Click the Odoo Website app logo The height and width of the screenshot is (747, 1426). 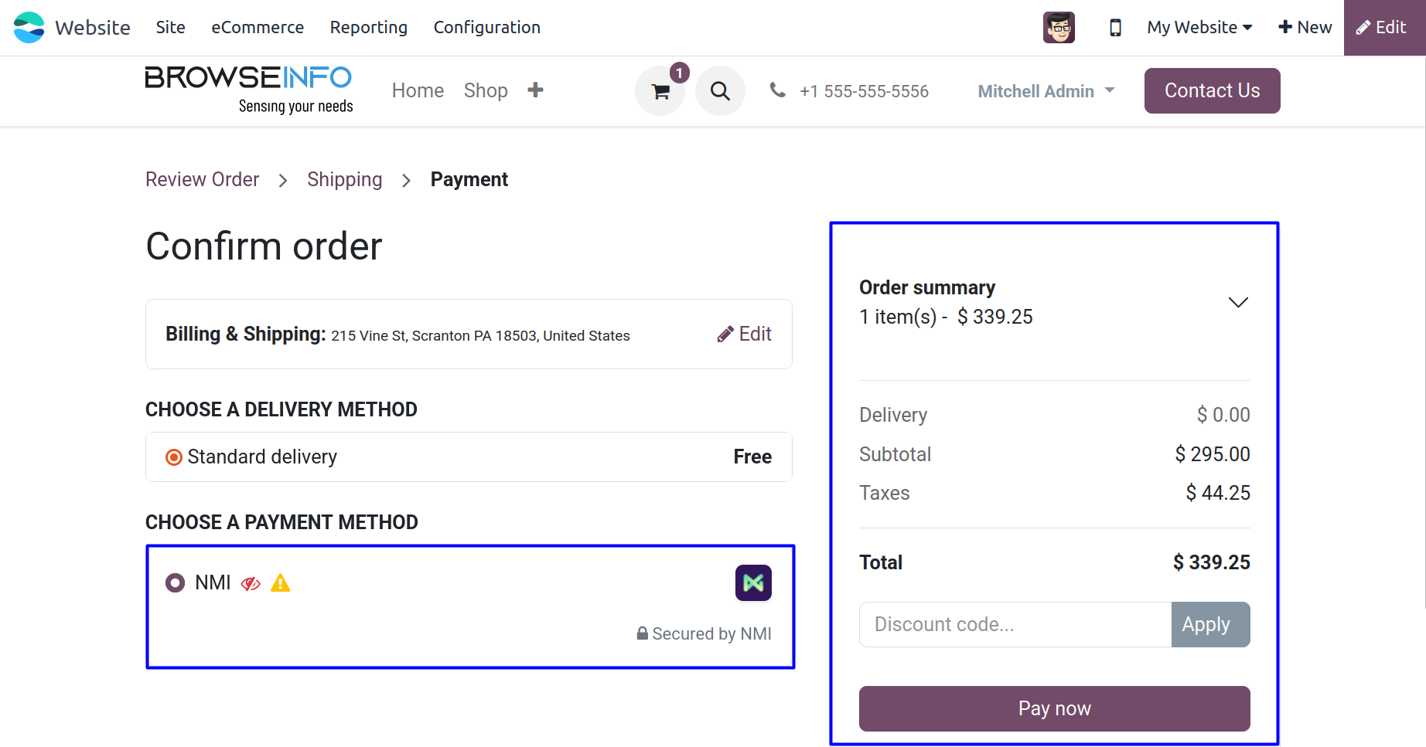pos(29,28)
